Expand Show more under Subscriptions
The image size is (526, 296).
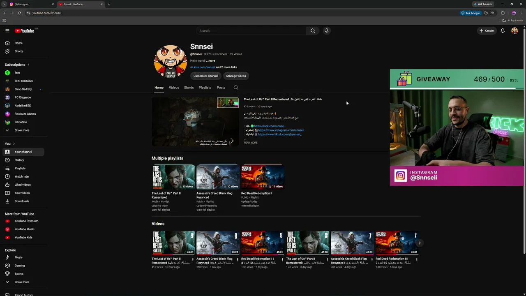tap(23, 130)
